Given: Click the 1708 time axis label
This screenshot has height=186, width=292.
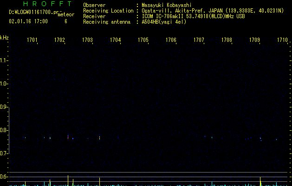Looking at the screenshot, I should click(x=227, y=40).
